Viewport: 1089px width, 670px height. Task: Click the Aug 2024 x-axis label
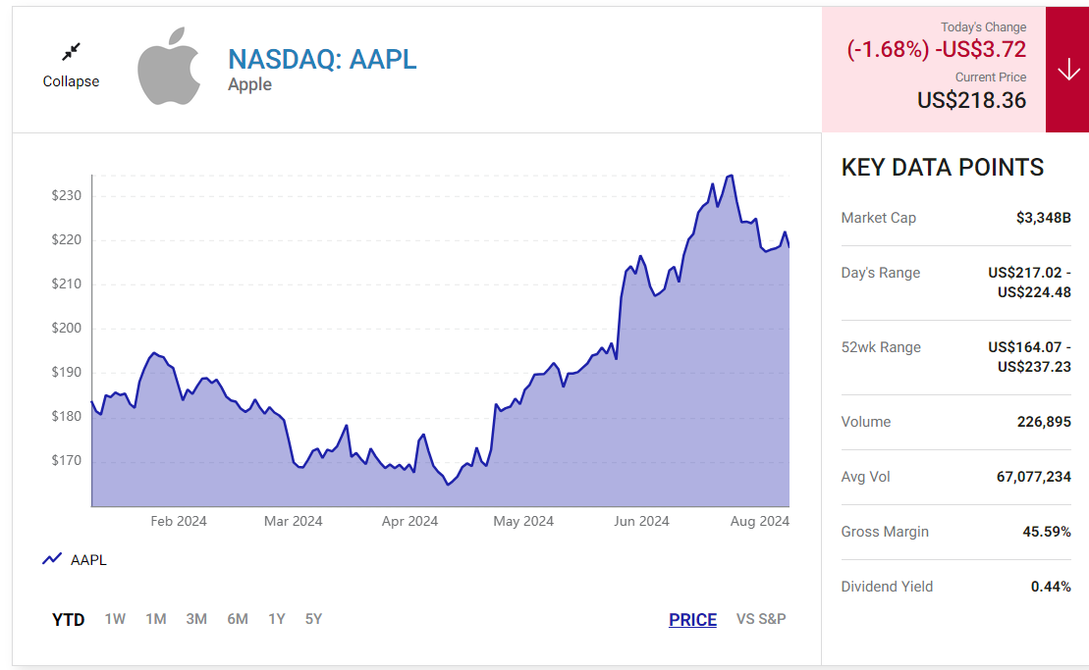760,521
